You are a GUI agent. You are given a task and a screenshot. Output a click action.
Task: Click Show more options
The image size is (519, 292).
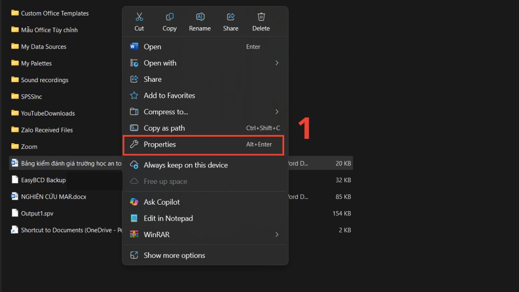[x=174, y=255]
